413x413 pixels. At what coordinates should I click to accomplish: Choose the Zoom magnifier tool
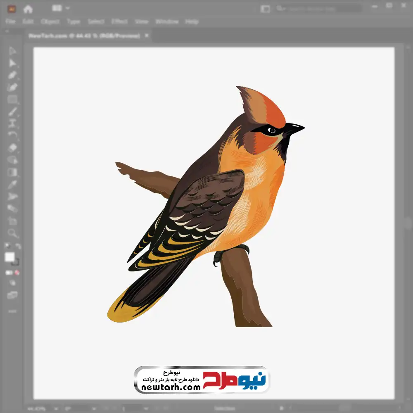[12, 233]
